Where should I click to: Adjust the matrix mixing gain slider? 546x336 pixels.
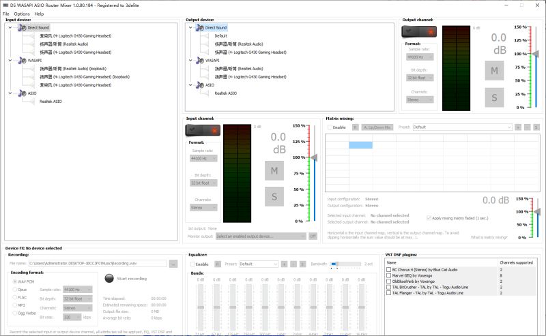538,211
